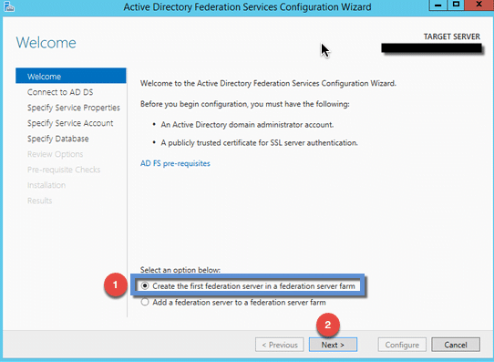Select the Review Options step
The height and width of the screenshot is (362, 494).
coord(55,154)
